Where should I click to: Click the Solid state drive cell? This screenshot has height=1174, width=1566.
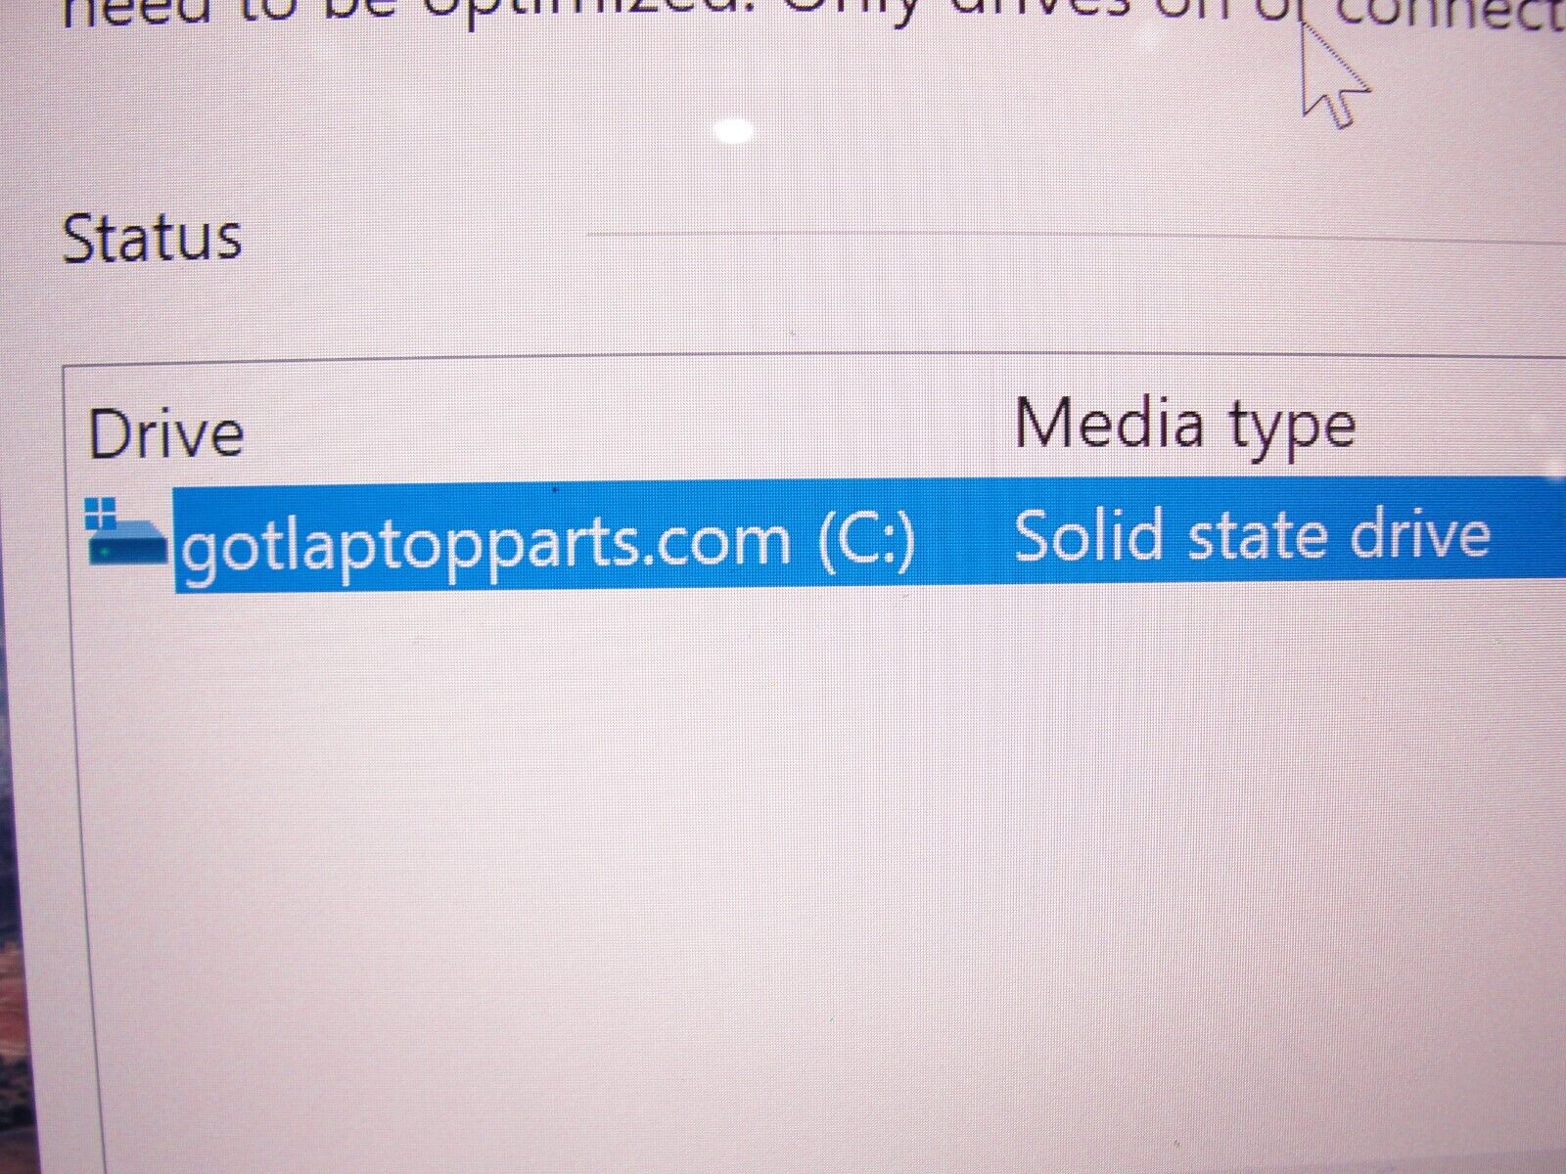point(1252,535)
